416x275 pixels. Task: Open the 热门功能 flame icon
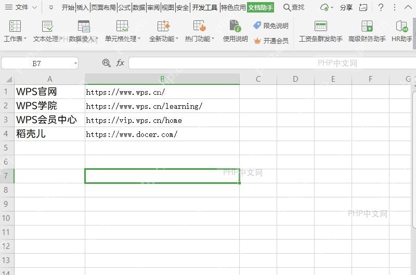[200, 27]
